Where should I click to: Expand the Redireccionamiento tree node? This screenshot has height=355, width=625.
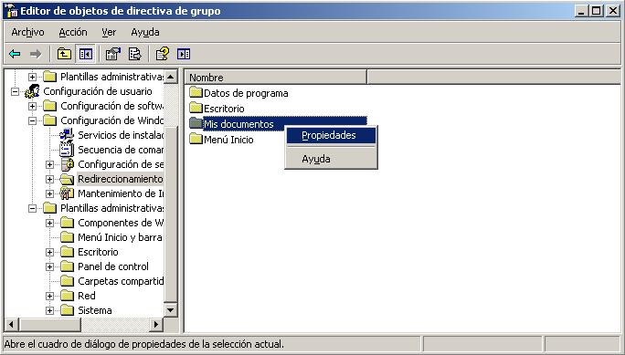(49, 179)
